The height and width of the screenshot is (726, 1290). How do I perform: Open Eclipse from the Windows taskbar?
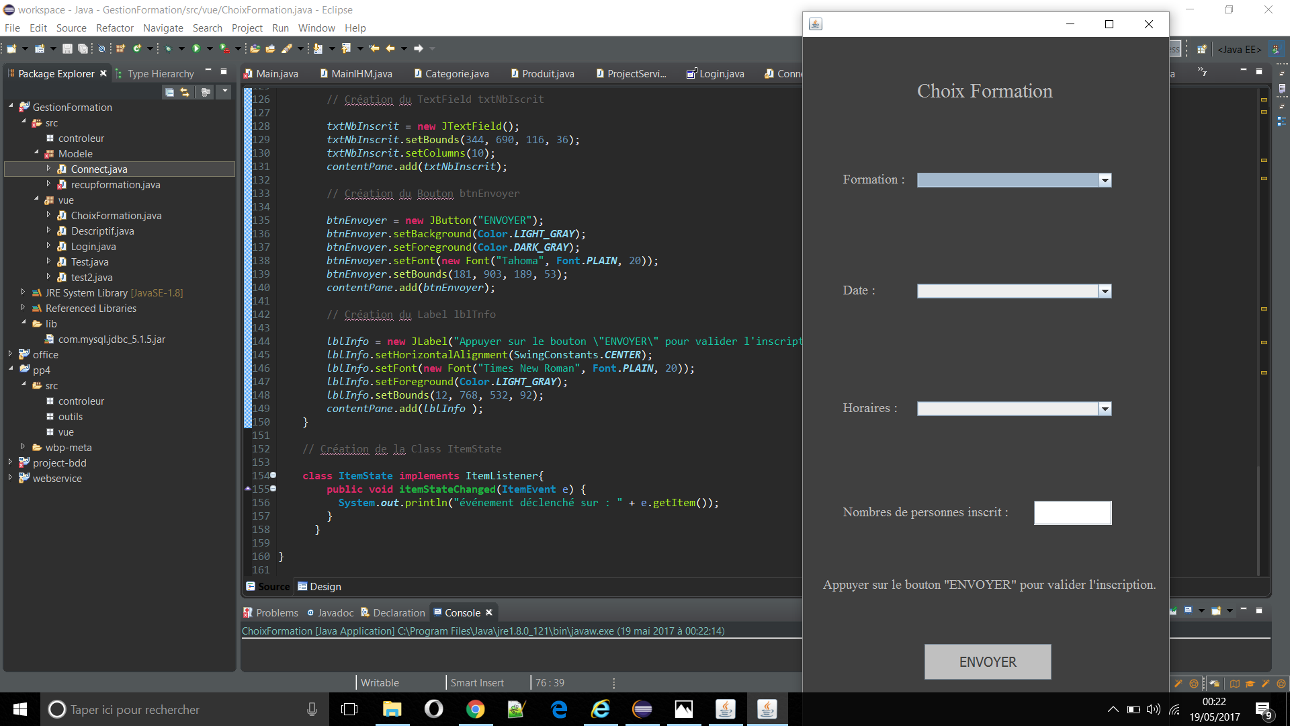pyautogui.click(x=642, y=709)
